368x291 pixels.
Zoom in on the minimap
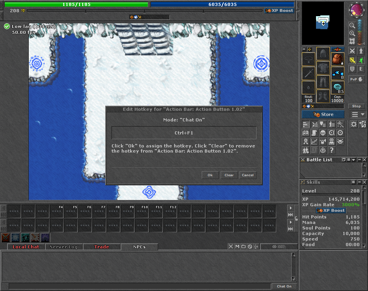(352, 34)
